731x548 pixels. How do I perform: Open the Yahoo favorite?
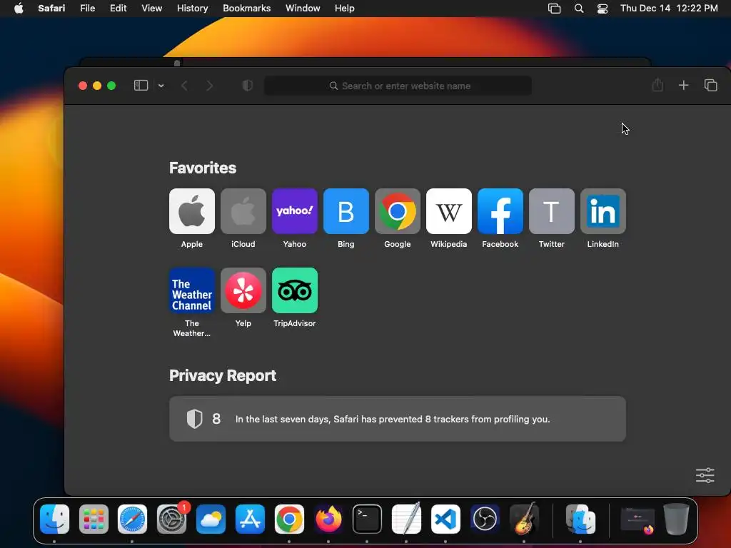point(295,211)
